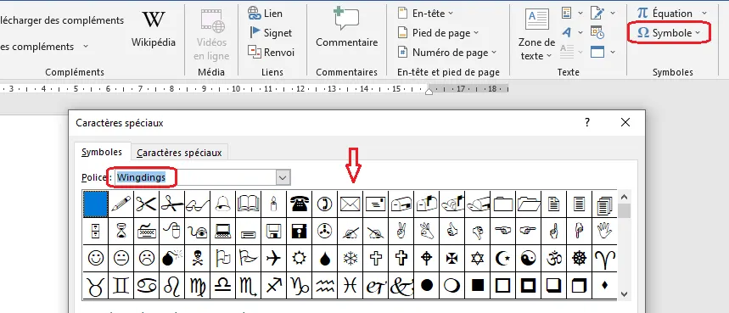Click the date and time icon

click(597, 32)
